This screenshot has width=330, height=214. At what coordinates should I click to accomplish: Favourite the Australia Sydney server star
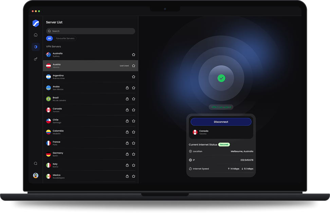(x=133, y=55)
